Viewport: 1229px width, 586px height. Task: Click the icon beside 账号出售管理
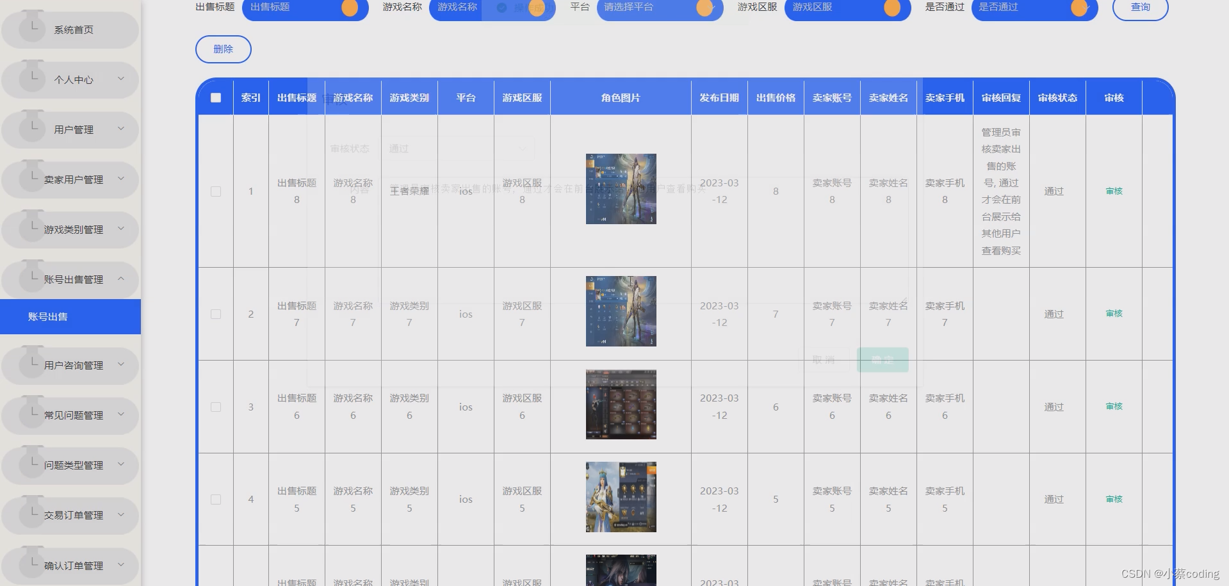(x=32, y=275)
